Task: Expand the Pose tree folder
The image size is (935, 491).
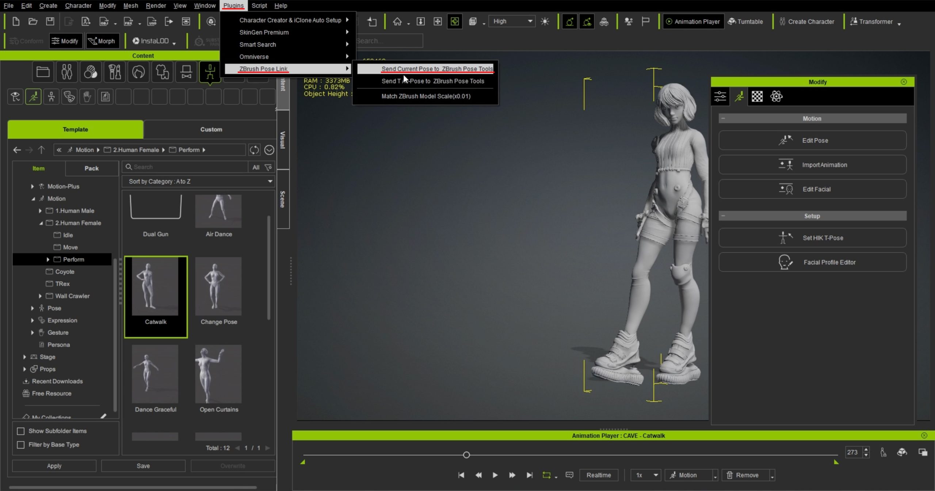Action: tap(33, 308)
